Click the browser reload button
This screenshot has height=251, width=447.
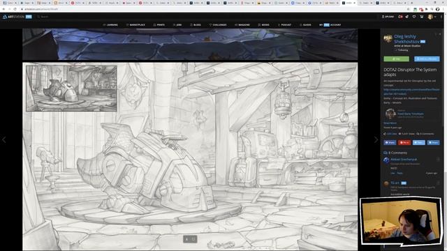coord(15,9)
